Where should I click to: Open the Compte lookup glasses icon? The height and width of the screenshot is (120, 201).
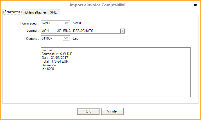tap(66, 38)
